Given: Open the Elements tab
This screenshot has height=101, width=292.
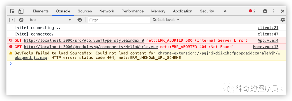Looking at the screenshot, I should click(41, 11).
